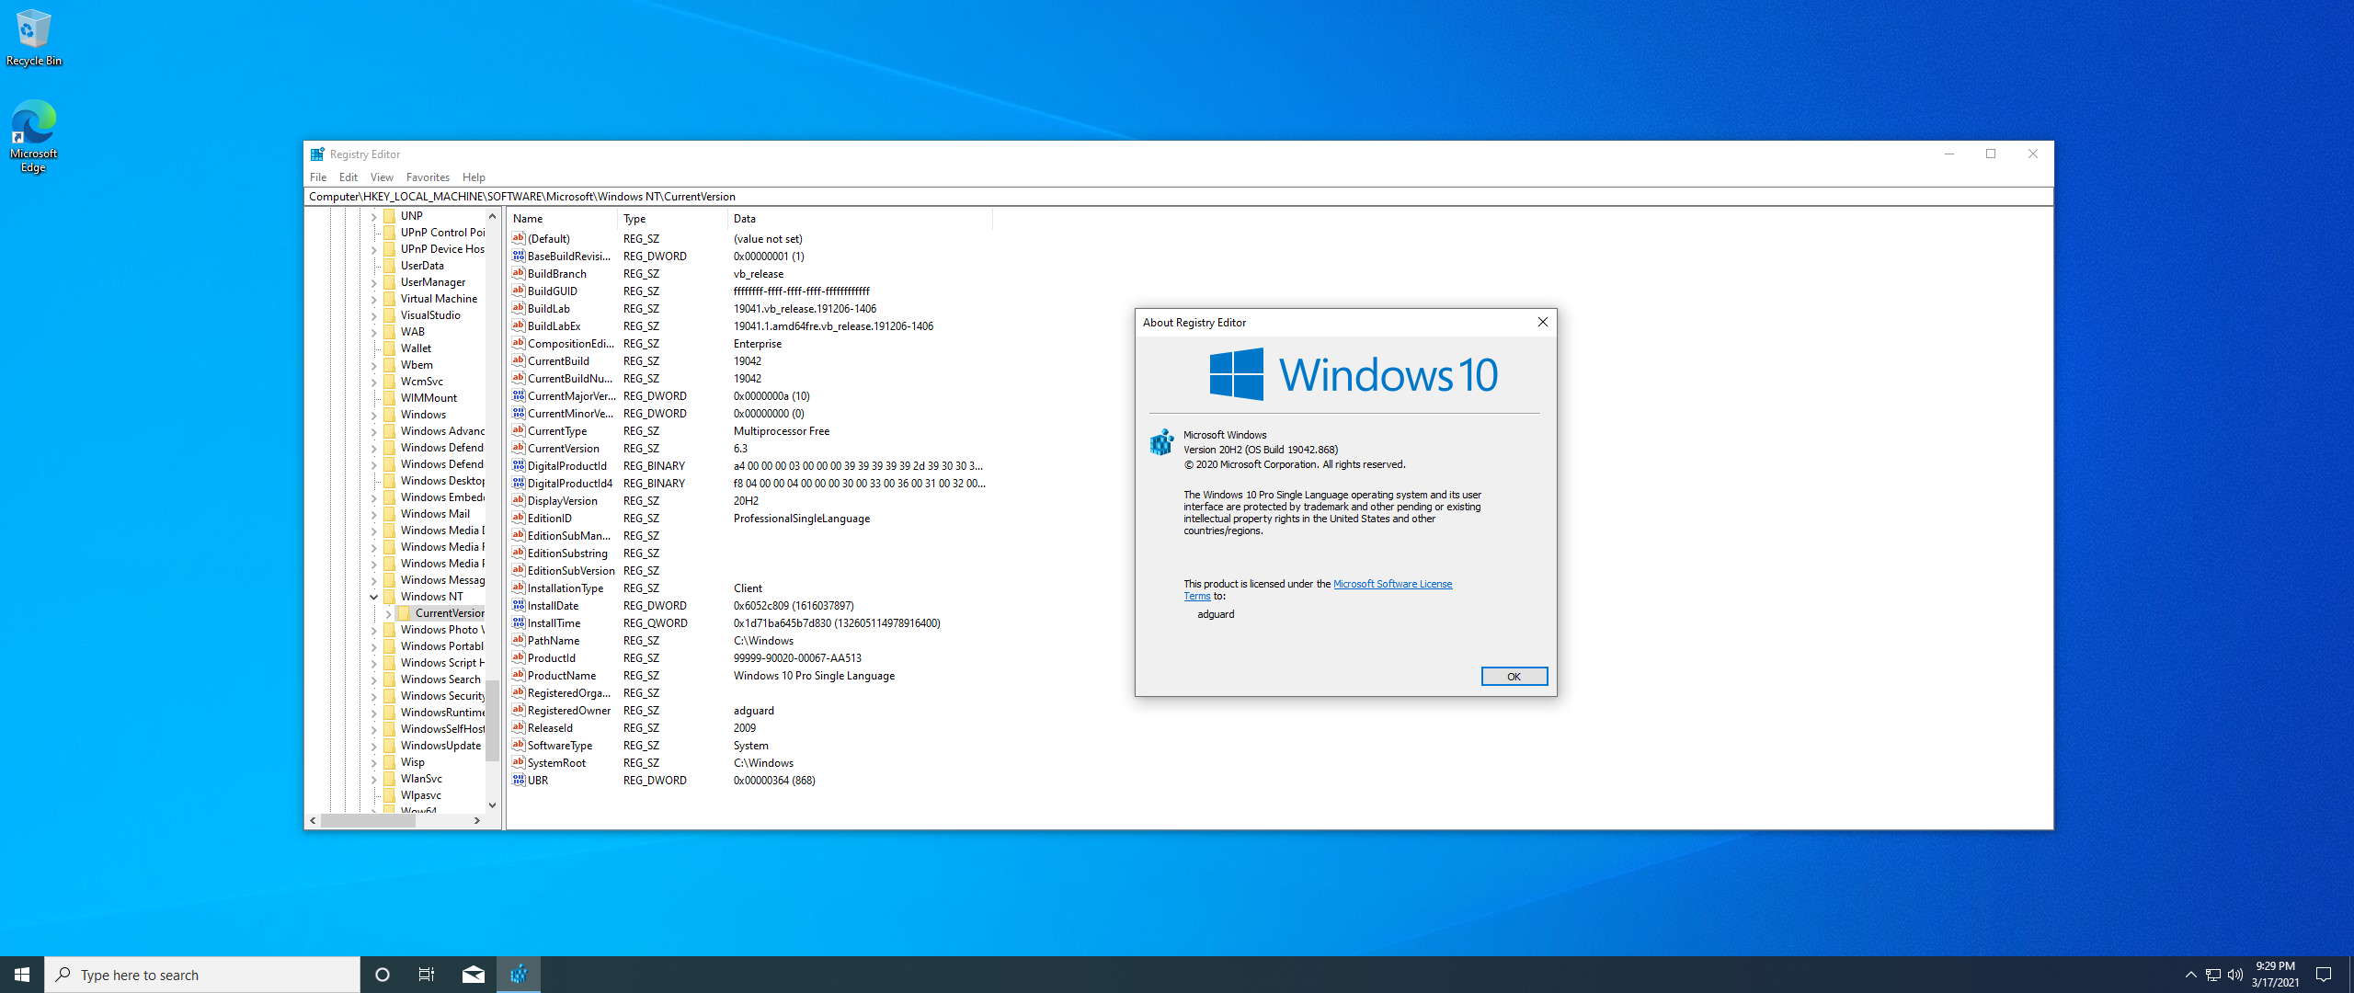Image resolution: width=2354 pixels, height=993 pixels.
Task: Select the ReleaseId value row
Action: (750, 728)
